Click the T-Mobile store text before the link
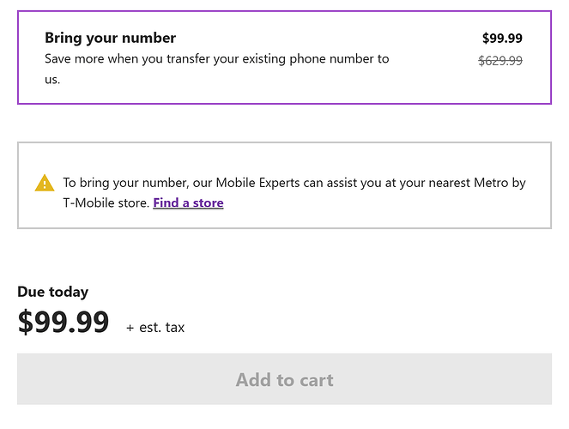 (106, 203)
